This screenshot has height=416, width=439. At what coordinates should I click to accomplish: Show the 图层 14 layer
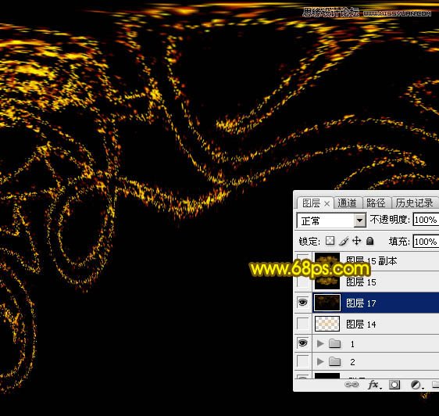(x=302, y=324)
